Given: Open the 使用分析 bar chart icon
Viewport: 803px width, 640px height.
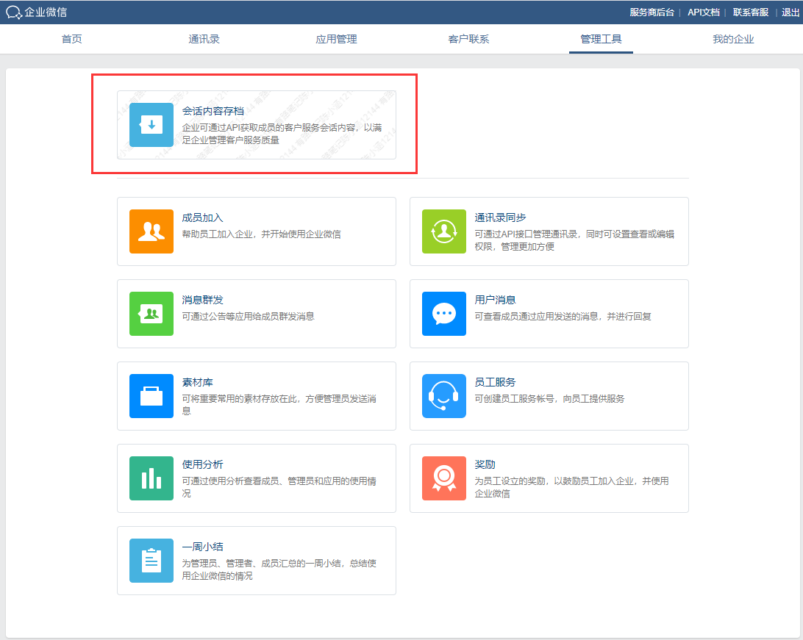Looking at the screenshot, I should [x=151, y=478].
